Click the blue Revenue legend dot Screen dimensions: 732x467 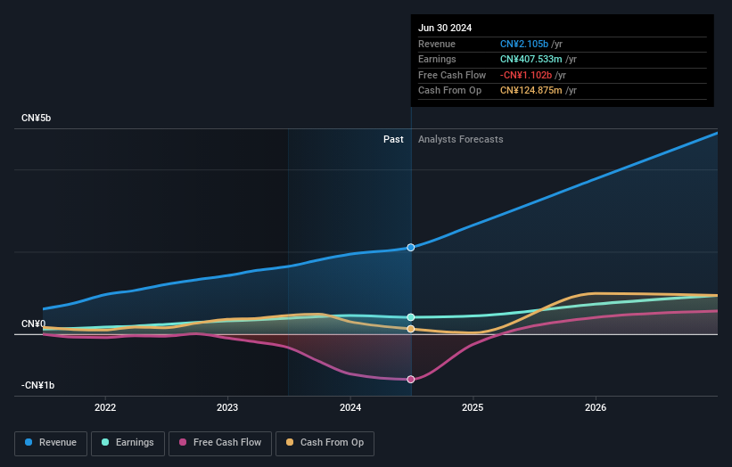[x=29, y=442]
